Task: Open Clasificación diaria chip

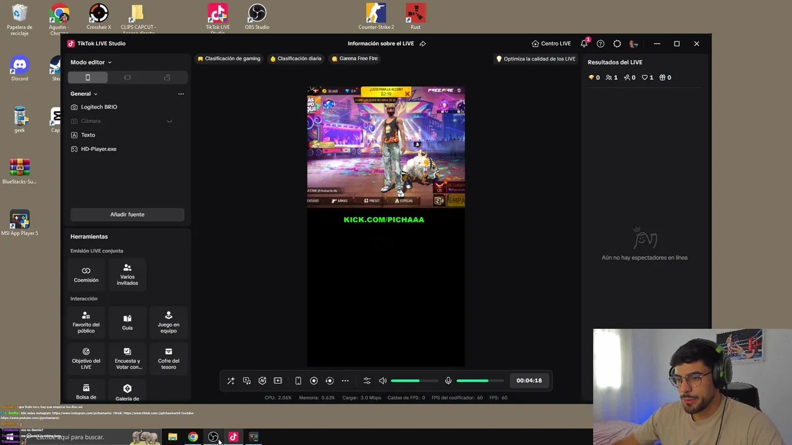Action: 296,59
